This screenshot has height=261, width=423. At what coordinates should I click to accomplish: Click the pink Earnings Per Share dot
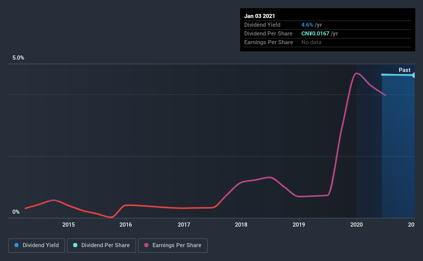pyautogui.click(x=146, y=245)
